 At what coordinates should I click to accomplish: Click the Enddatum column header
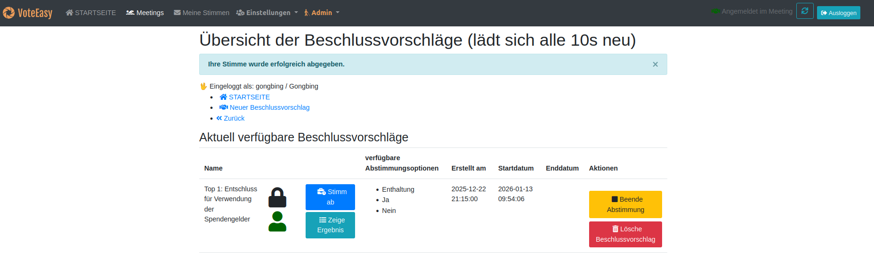click(x=562, y=168)
